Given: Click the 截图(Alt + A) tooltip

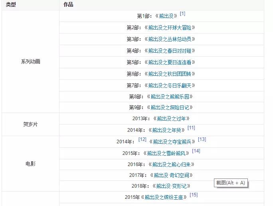Looking at the screenshot, I should [231, 183].
